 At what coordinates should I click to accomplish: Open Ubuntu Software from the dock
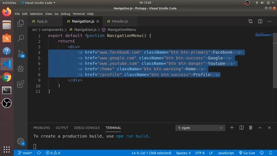coord(7,38)
